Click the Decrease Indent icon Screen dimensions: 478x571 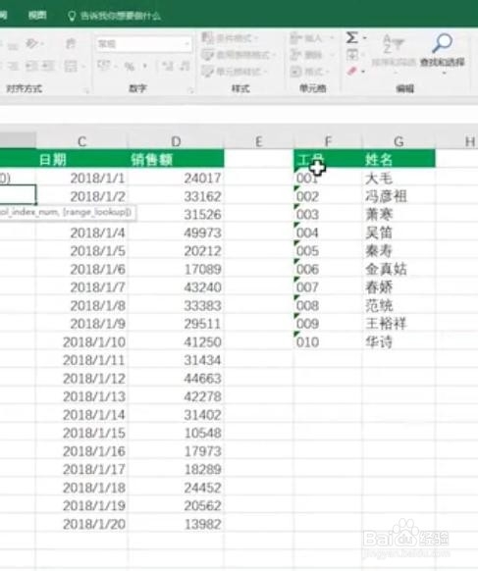[31, 67]
